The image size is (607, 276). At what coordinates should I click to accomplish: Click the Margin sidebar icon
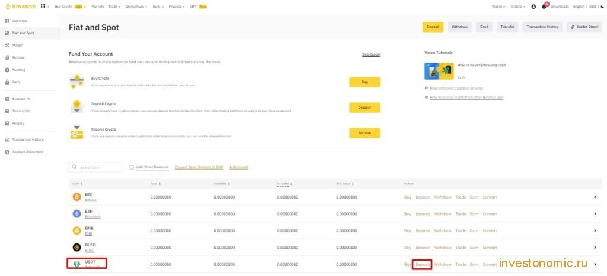(7, 45)
